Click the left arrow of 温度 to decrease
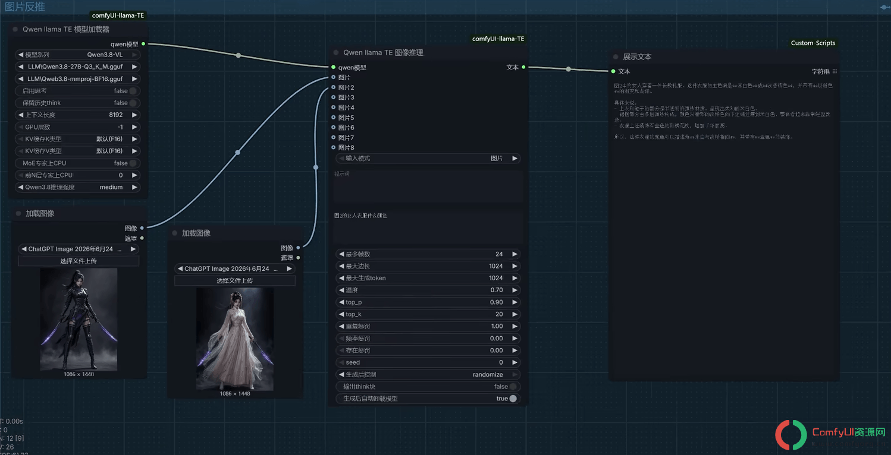The width and height of the screenshot is (891, 455). click(341, 290)
